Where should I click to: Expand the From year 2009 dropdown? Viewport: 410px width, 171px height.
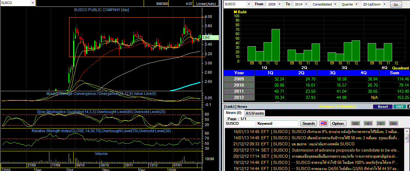[x=279, y=4]
